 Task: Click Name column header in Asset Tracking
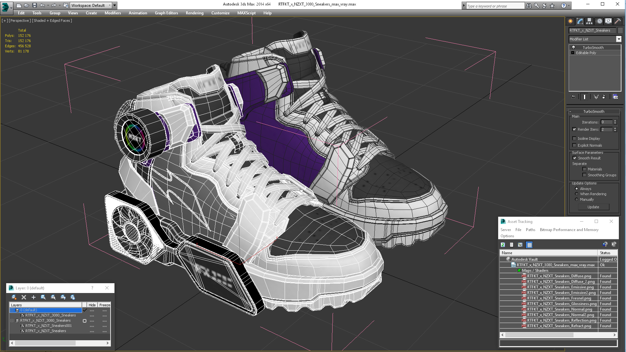[548, 253]
